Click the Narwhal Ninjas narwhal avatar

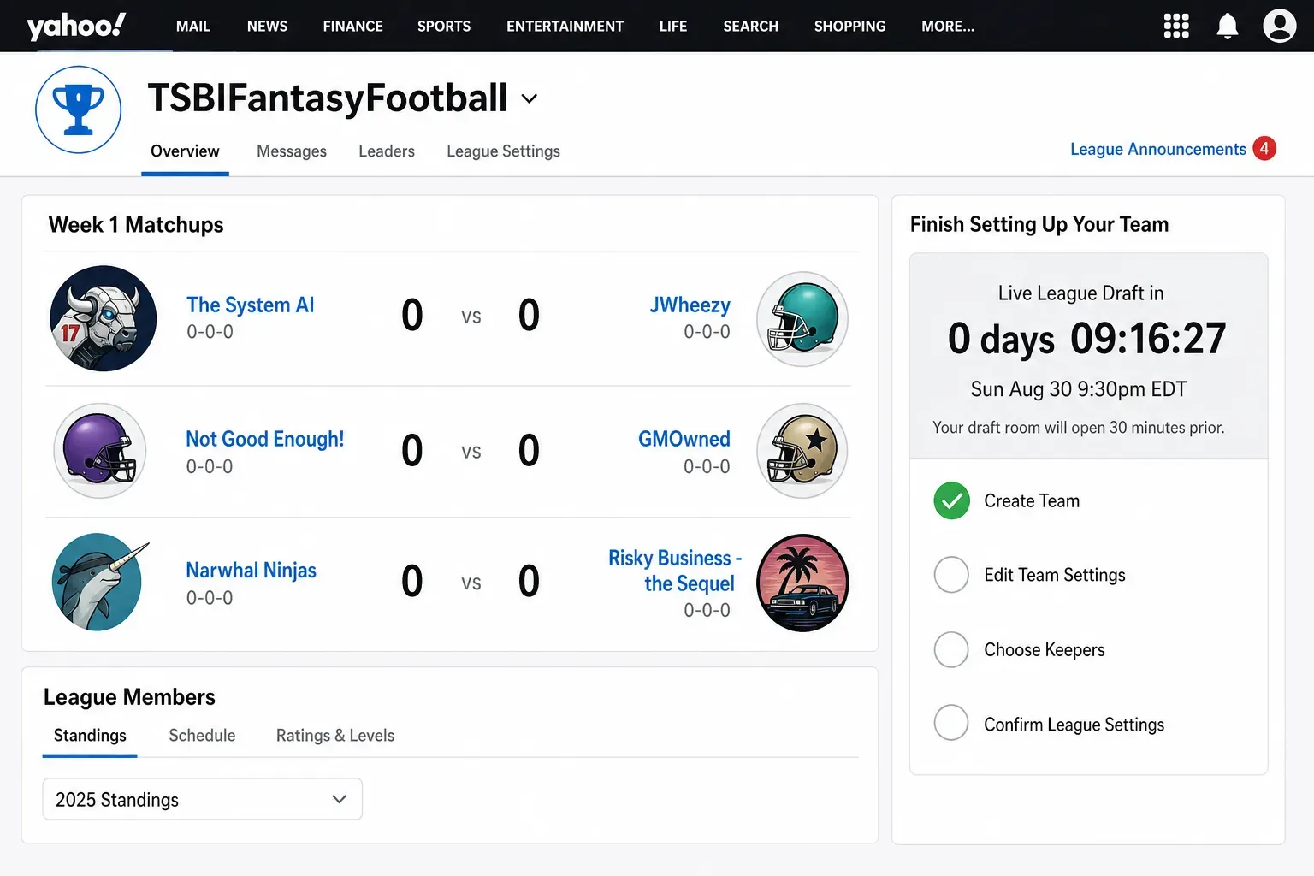[x=98, y=582]
